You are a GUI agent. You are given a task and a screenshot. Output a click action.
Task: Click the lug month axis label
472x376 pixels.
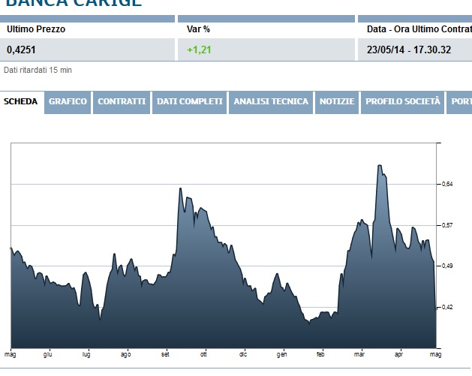(86, 354)
